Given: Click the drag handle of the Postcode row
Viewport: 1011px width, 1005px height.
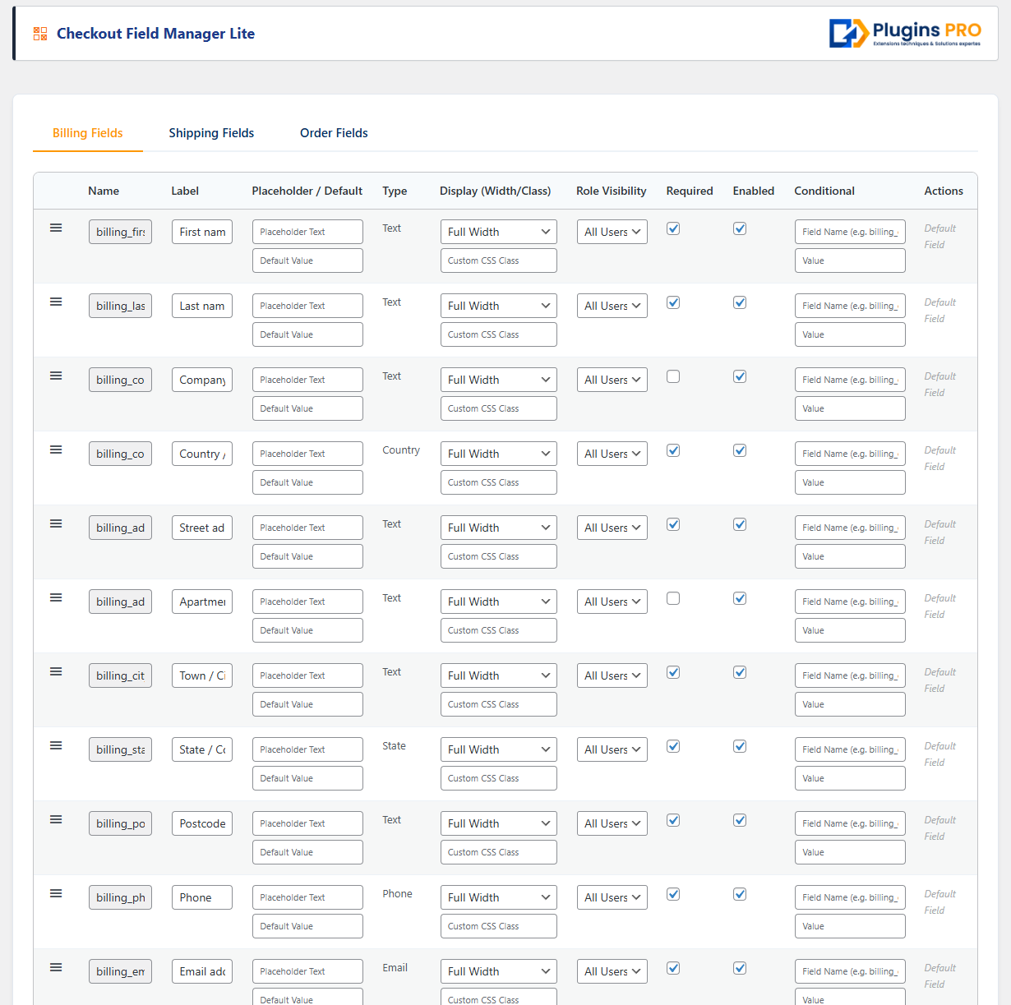Looking at the screenshot, I should pyautogui.click(x=56, y=819).
